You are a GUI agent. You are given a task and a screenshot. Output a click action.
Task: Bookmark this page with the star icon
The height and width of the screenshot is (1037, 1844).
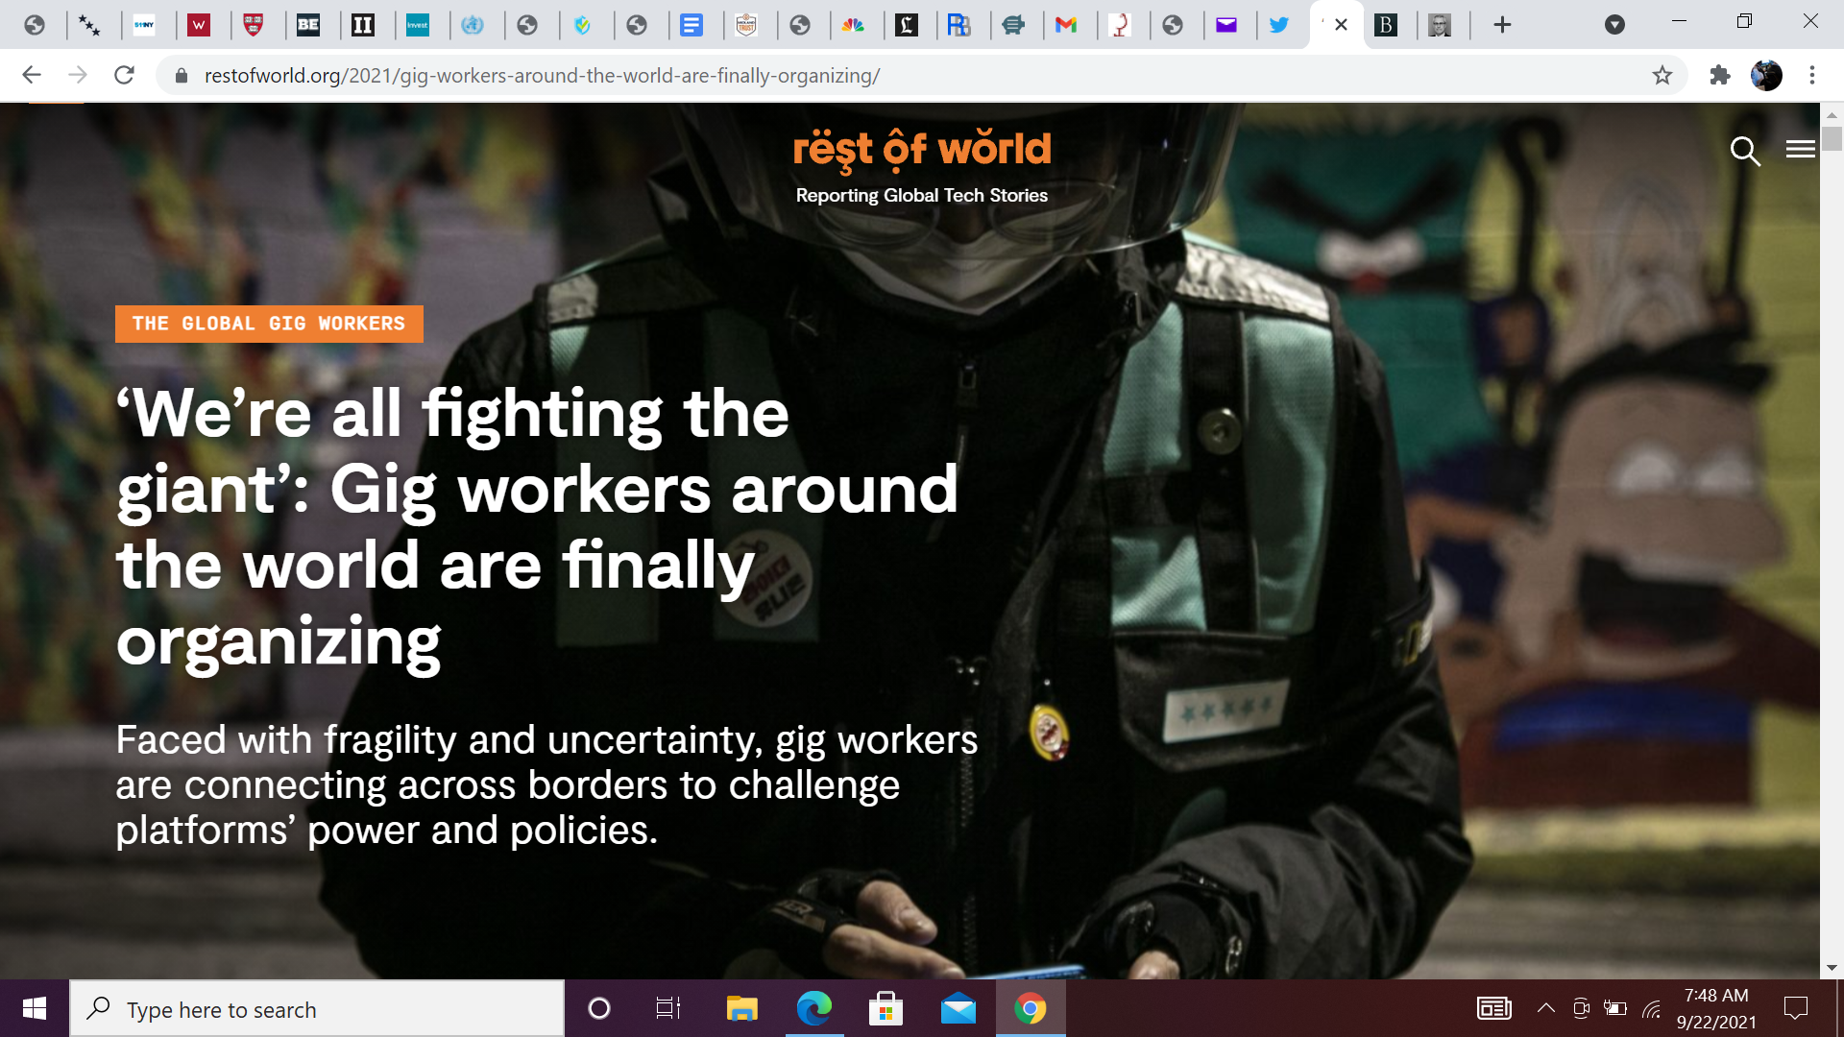coord(1662,75)
